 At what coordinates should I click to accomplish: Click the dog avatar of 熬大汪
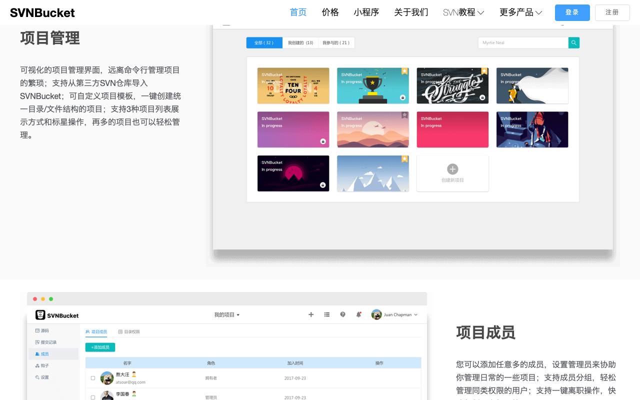coord(107,378)
